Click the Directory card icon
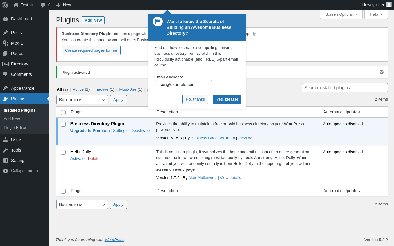 [6, 64]
